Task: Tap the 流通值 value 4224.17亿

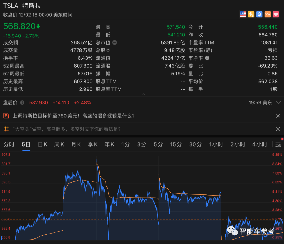Action: (173, 58)
